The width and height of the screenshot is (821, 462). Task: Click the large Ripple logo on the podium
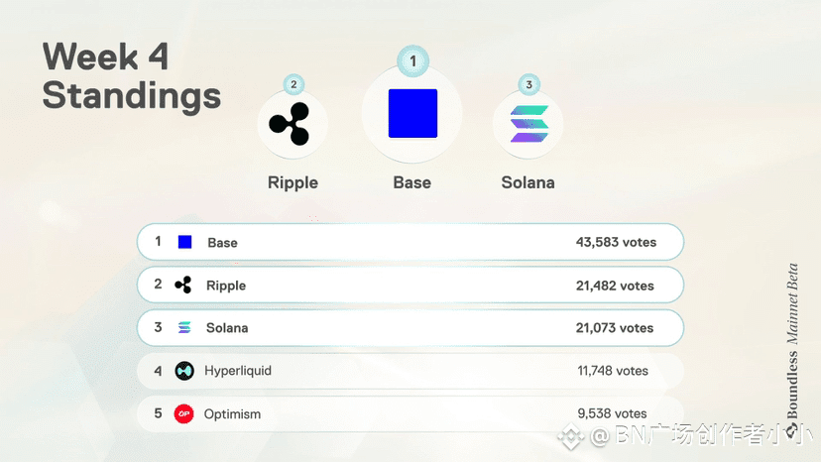click(290, 124)
